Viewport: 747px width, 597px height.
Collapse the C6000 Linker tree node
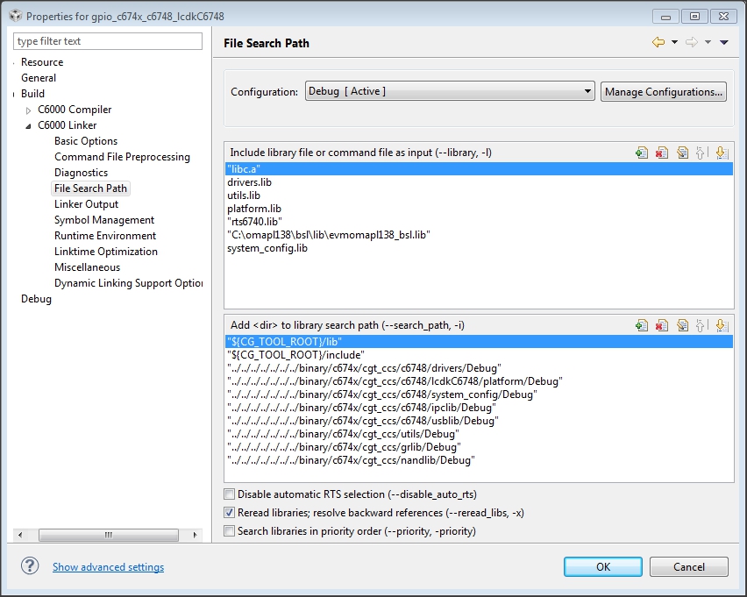coord(28,125)
